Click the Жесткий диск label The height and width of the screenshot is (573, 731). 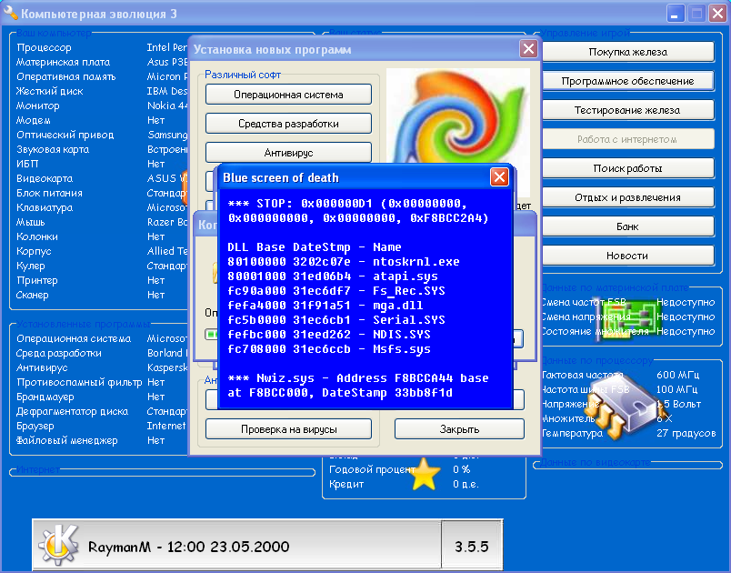(x=49, y=91)
